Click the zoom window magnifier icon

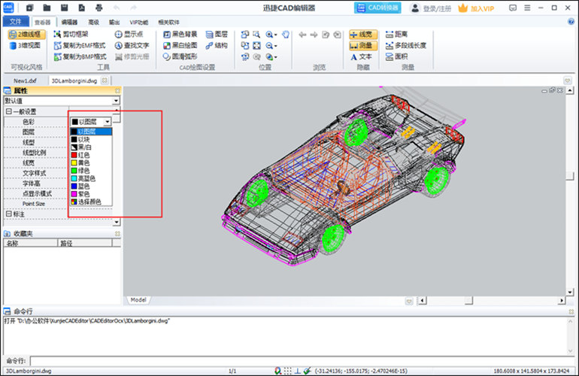click(256, 35)
